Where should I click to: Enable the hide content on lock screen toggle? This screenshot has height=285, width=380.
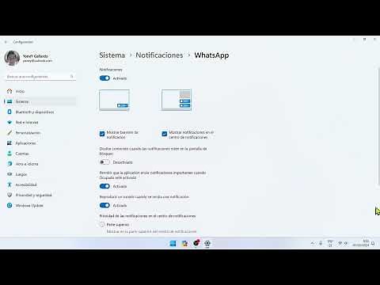(104, 162)
